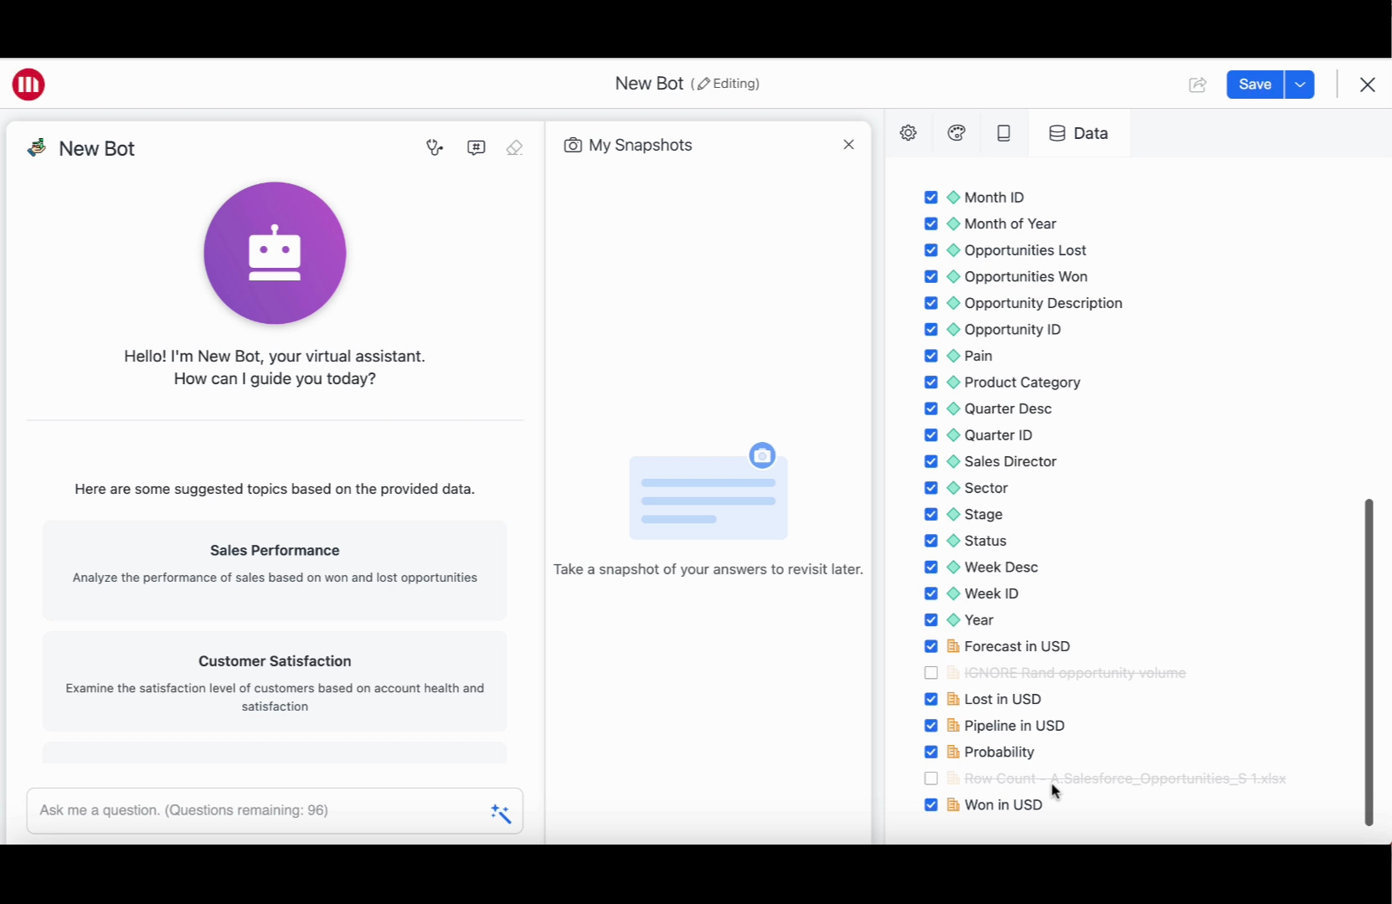Enable the IGNORE Rand opportunity volume checkbox
This screenshot has height=904, width=1392.
pos(931,673)
